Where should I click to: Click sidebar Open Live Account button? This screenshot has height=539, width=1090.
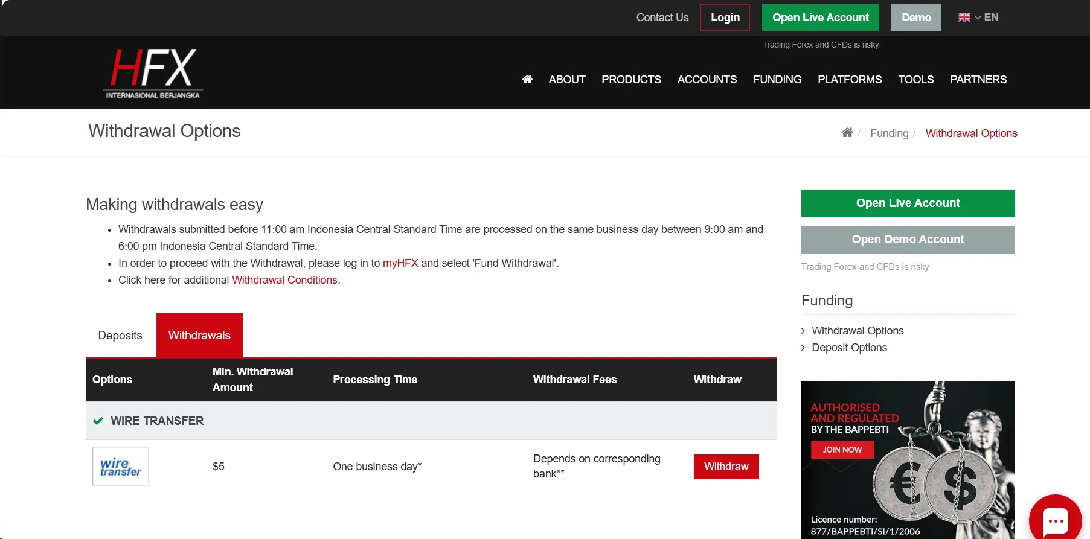[x=908, y=203]
